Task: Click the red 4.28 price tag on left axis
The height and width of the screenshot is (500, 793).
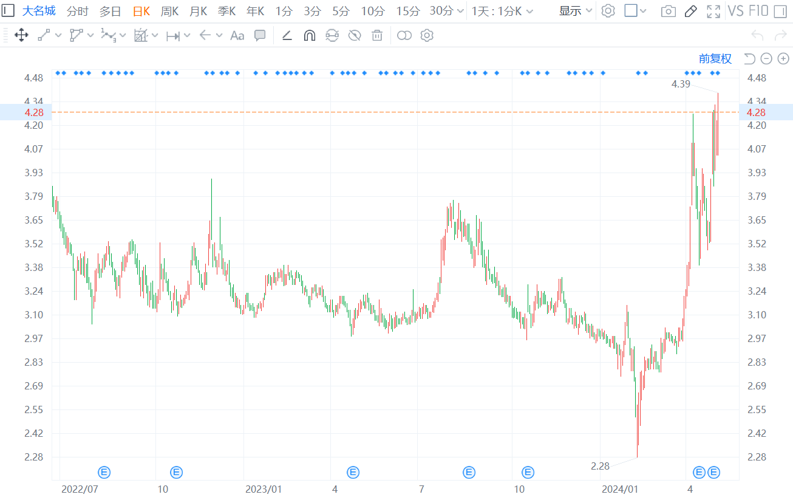Action: [x=34, y=112]
